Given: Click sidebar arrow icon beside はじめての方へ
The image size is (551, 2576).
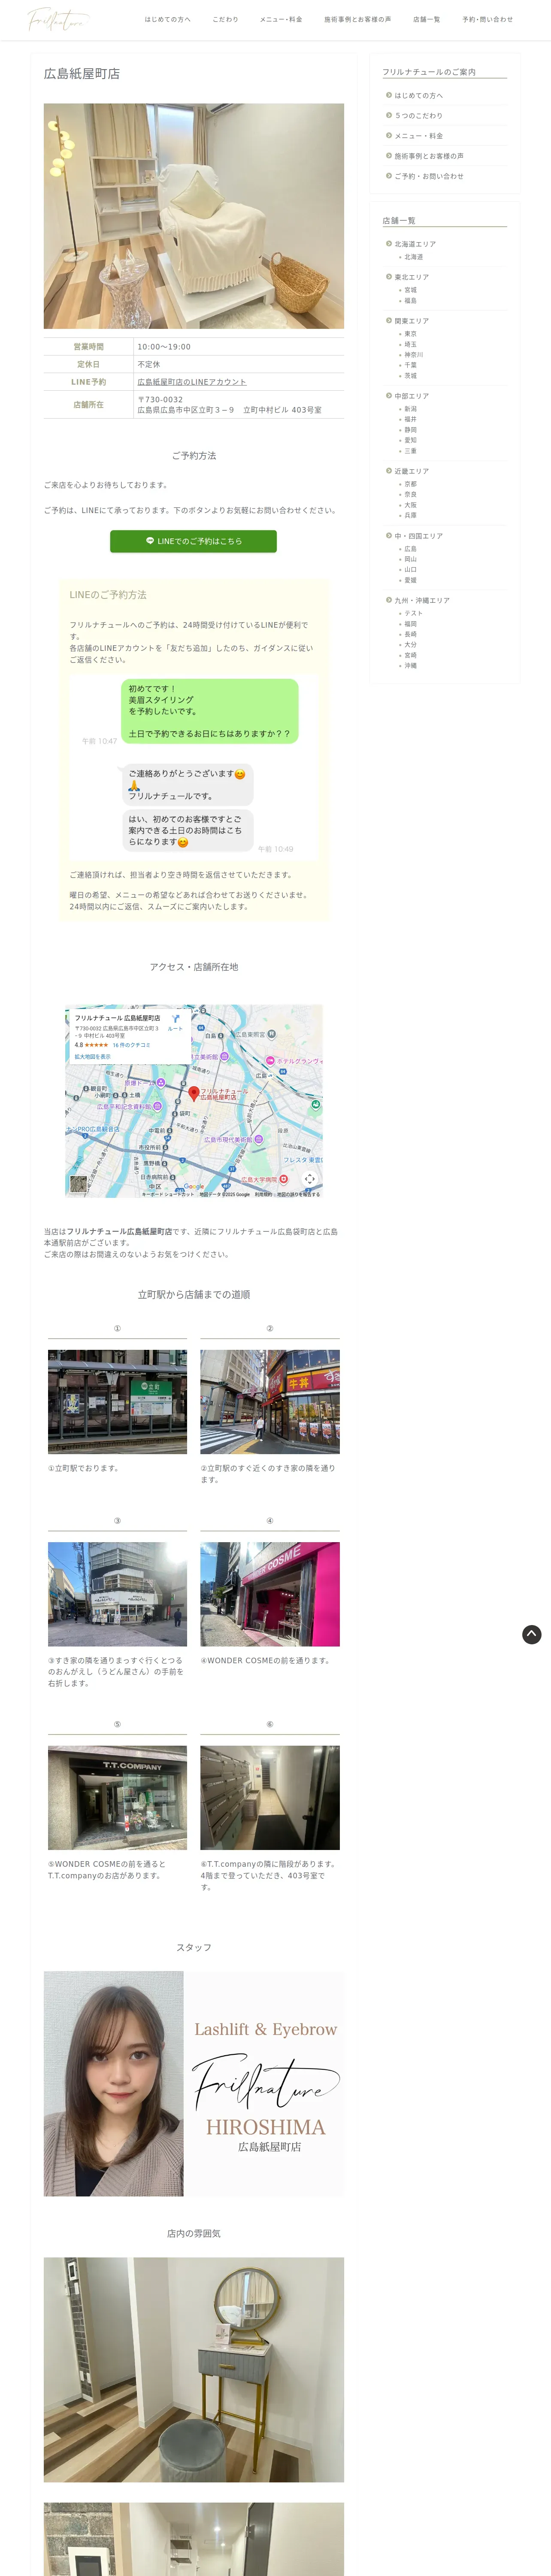Looking at the screenshot, I should [x=389, y=95].
